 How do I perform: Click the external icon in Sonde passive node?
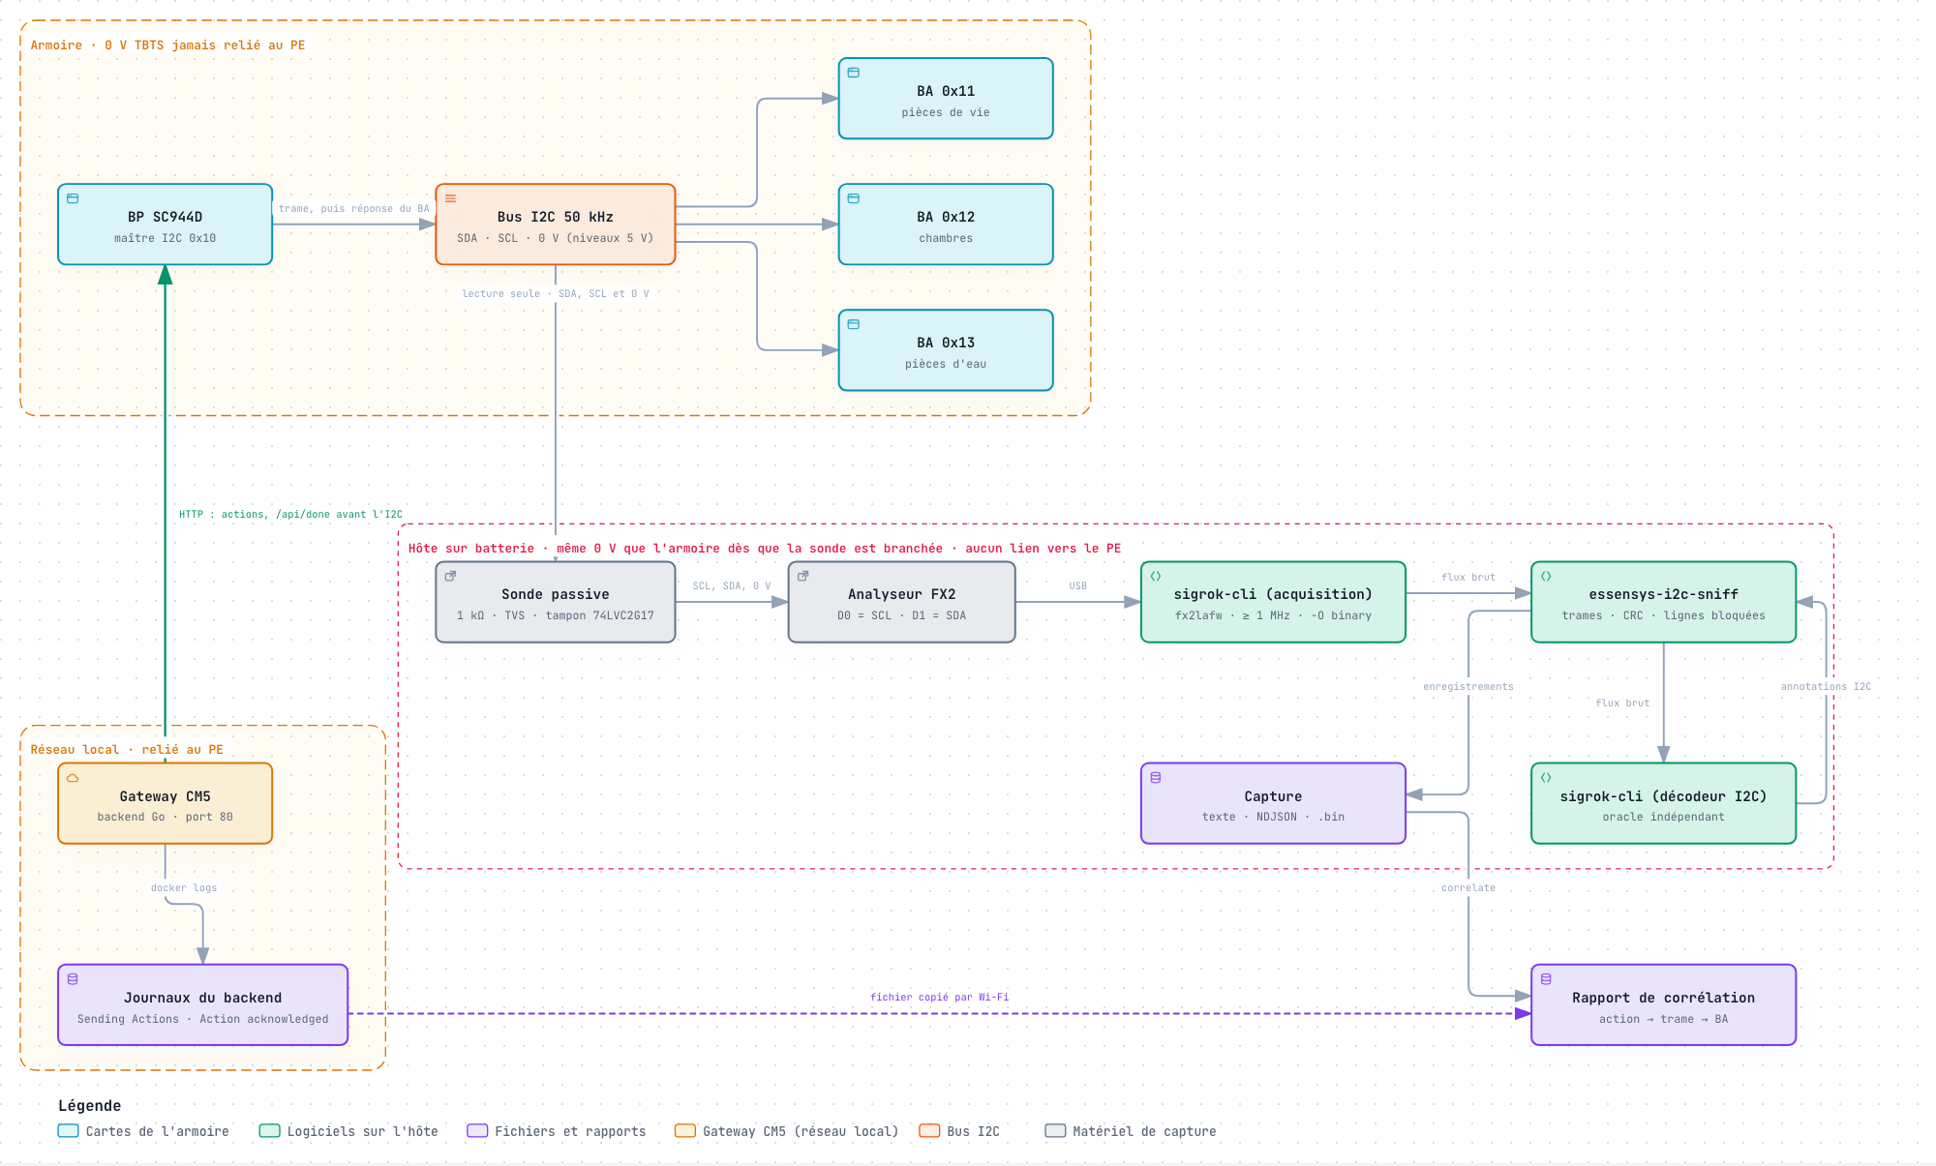tap(450, 576)
